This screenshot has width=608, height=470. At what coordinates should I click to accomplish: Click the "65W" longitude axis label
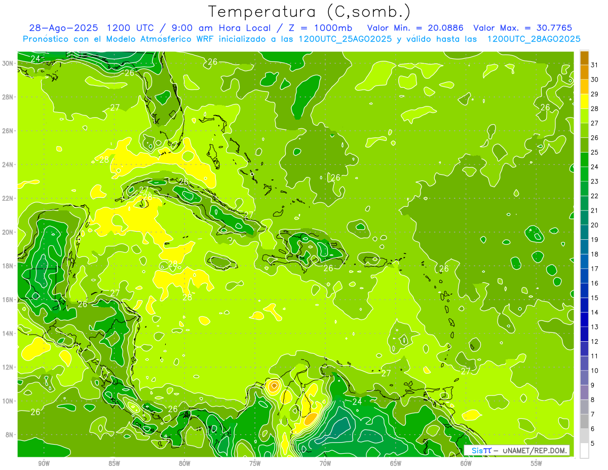tap(396, 463)
